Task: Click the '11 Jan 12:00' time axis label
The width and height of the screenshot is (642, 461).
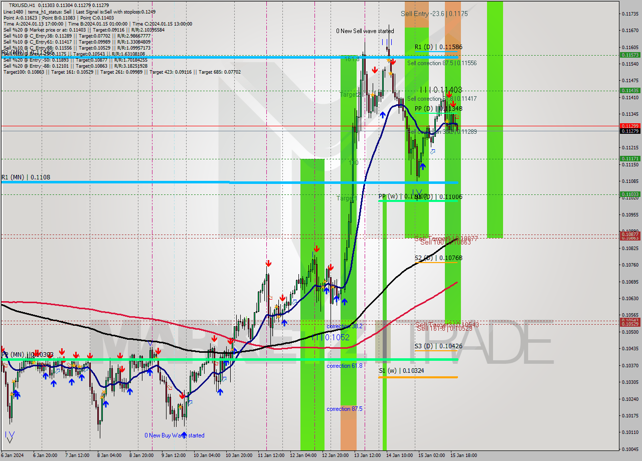Action: coord(271,455)
